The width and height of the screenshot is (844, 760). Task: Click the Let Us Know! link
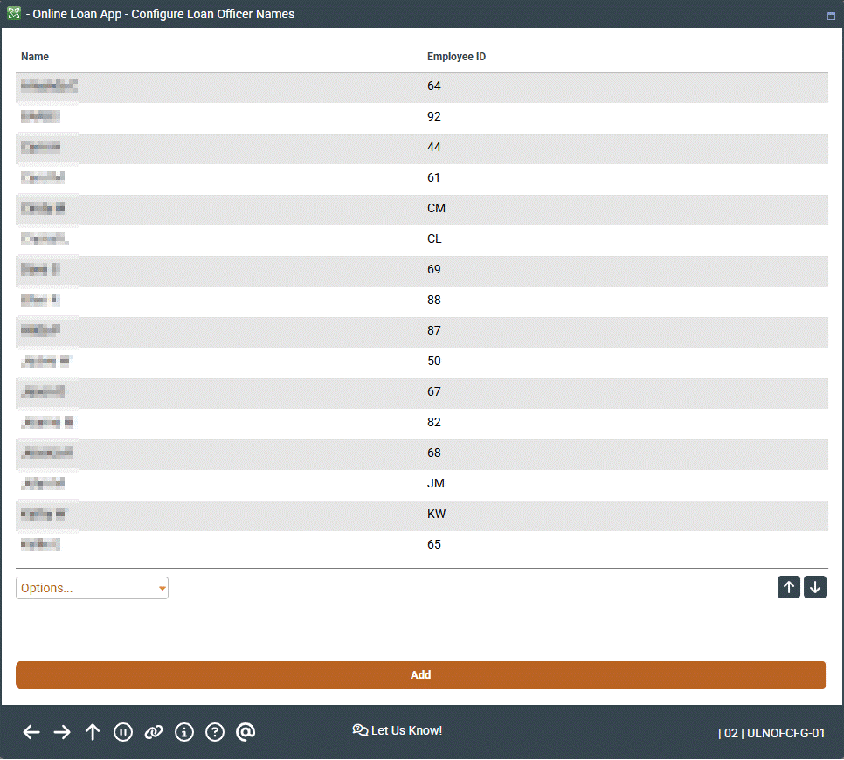[x=398, y=730]
